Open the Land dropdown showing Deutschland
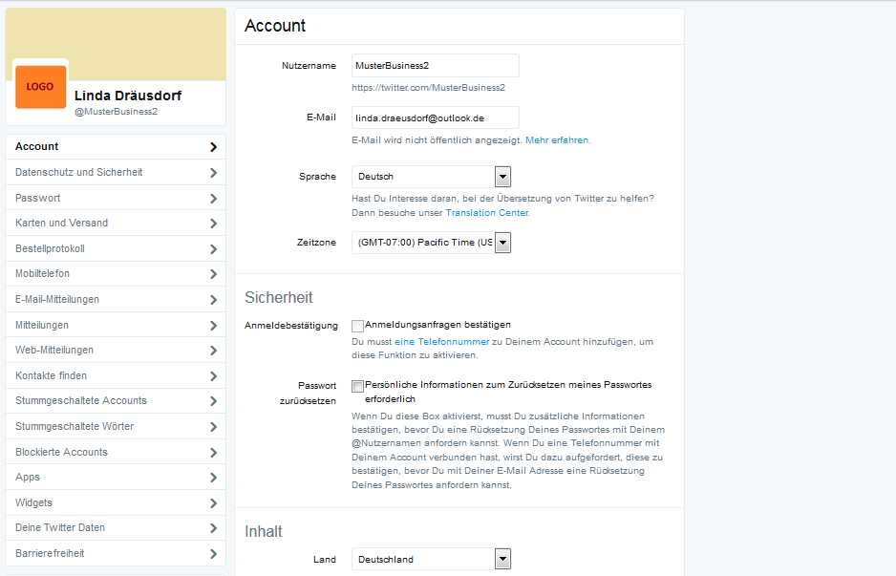Screen dimensions: 896x576 tap(431, 559)
